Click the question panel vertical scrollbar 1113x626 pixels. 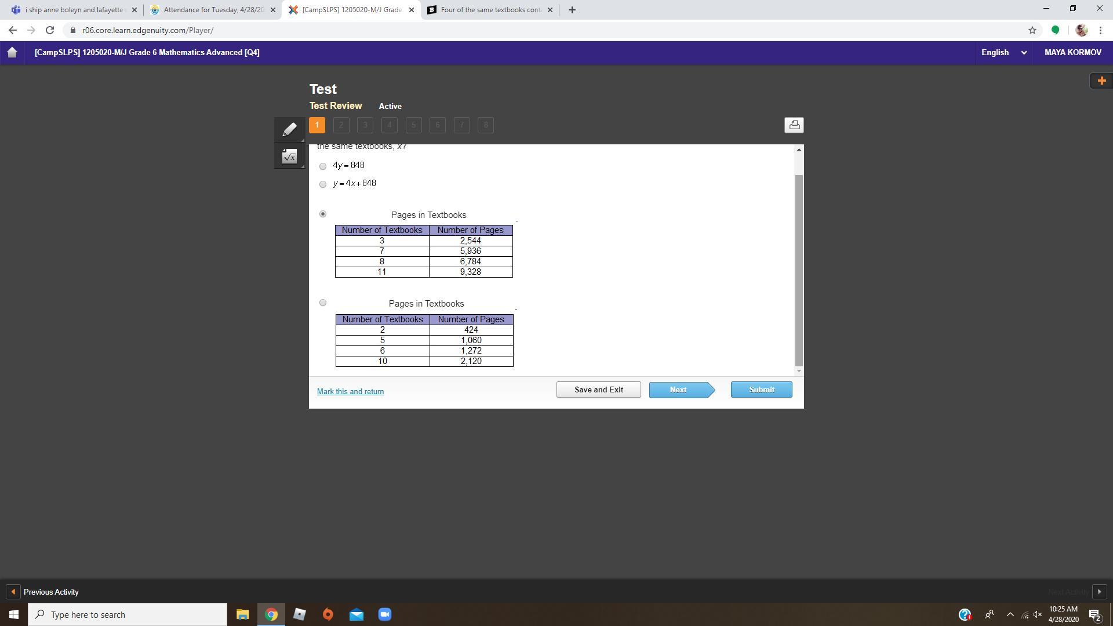click(x=799, y=270)
